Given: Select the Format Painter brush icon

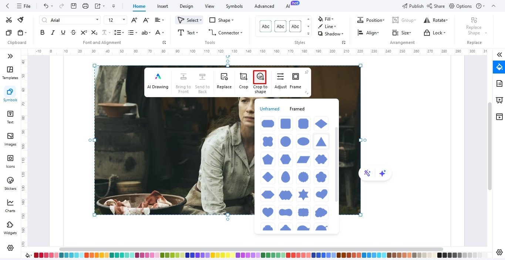Looking at the screenshot, I should click(21, 20).
